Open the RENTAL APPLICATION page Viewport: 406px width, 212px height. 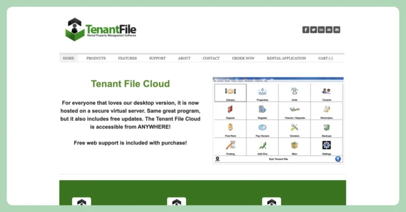pos(287,58)
